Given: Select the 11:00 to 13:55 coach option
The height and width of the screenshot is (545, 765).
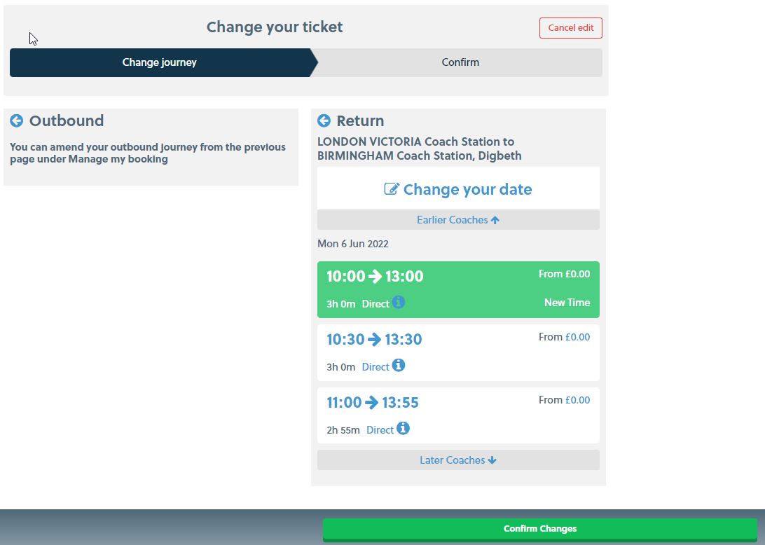Looking at the screenshot, I should 458,415.
